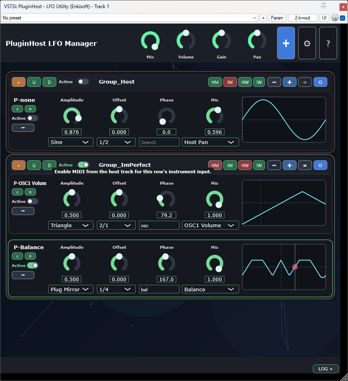Click the P-none sine waveform display
This screenshot has width=348, height=381.
click(x=284, y=120)
